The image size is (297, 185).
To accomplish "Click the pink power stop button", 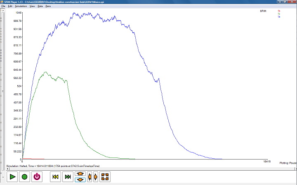I will (x=37, y=177).
